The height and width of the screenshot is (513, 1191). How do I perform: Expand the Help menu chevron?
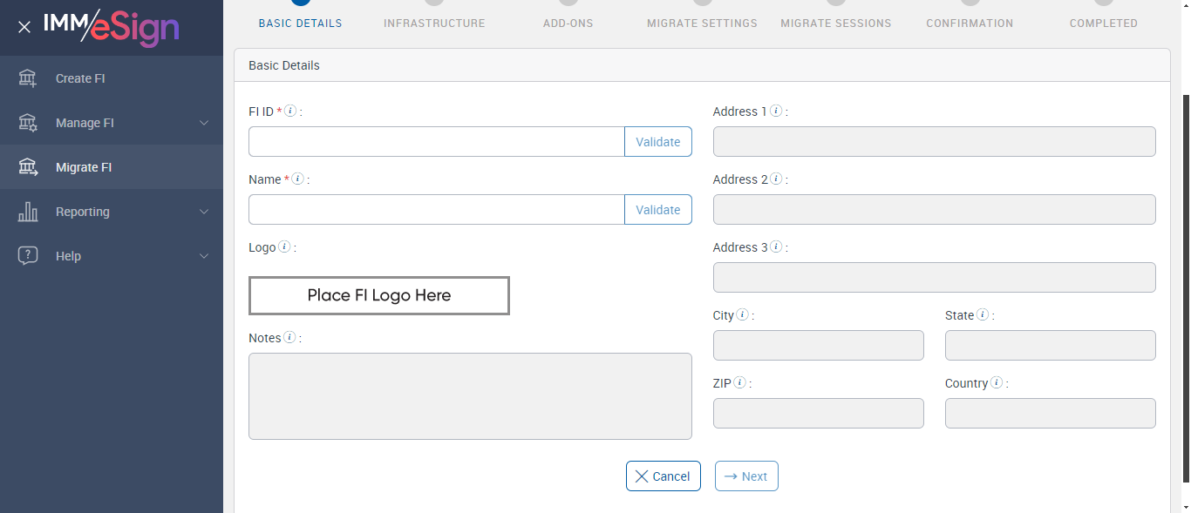point(204,256)
